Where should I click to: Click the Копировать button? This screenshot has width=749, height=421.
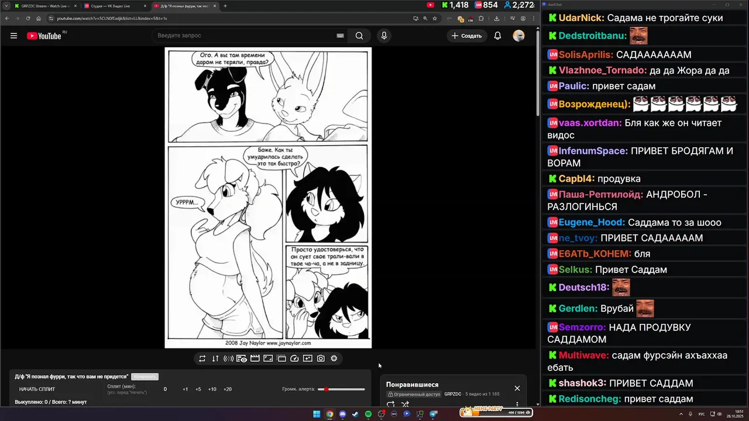145,377
